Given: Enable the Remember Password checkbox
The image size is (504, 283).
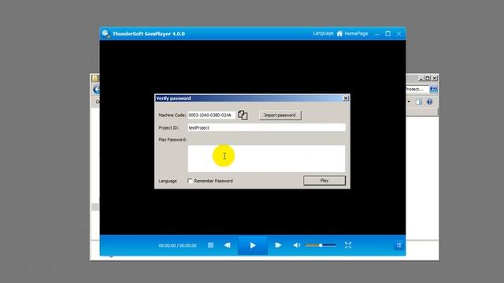Looking at the screenshot, I should pos(190,181).
